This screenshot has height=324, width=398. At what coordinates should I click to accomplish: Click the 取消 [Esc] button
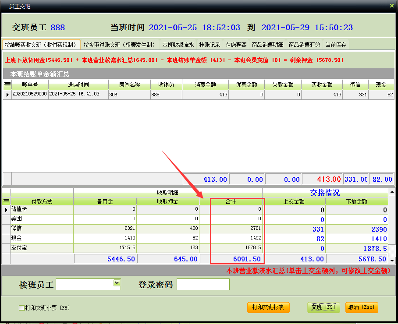tap(362, 307)
